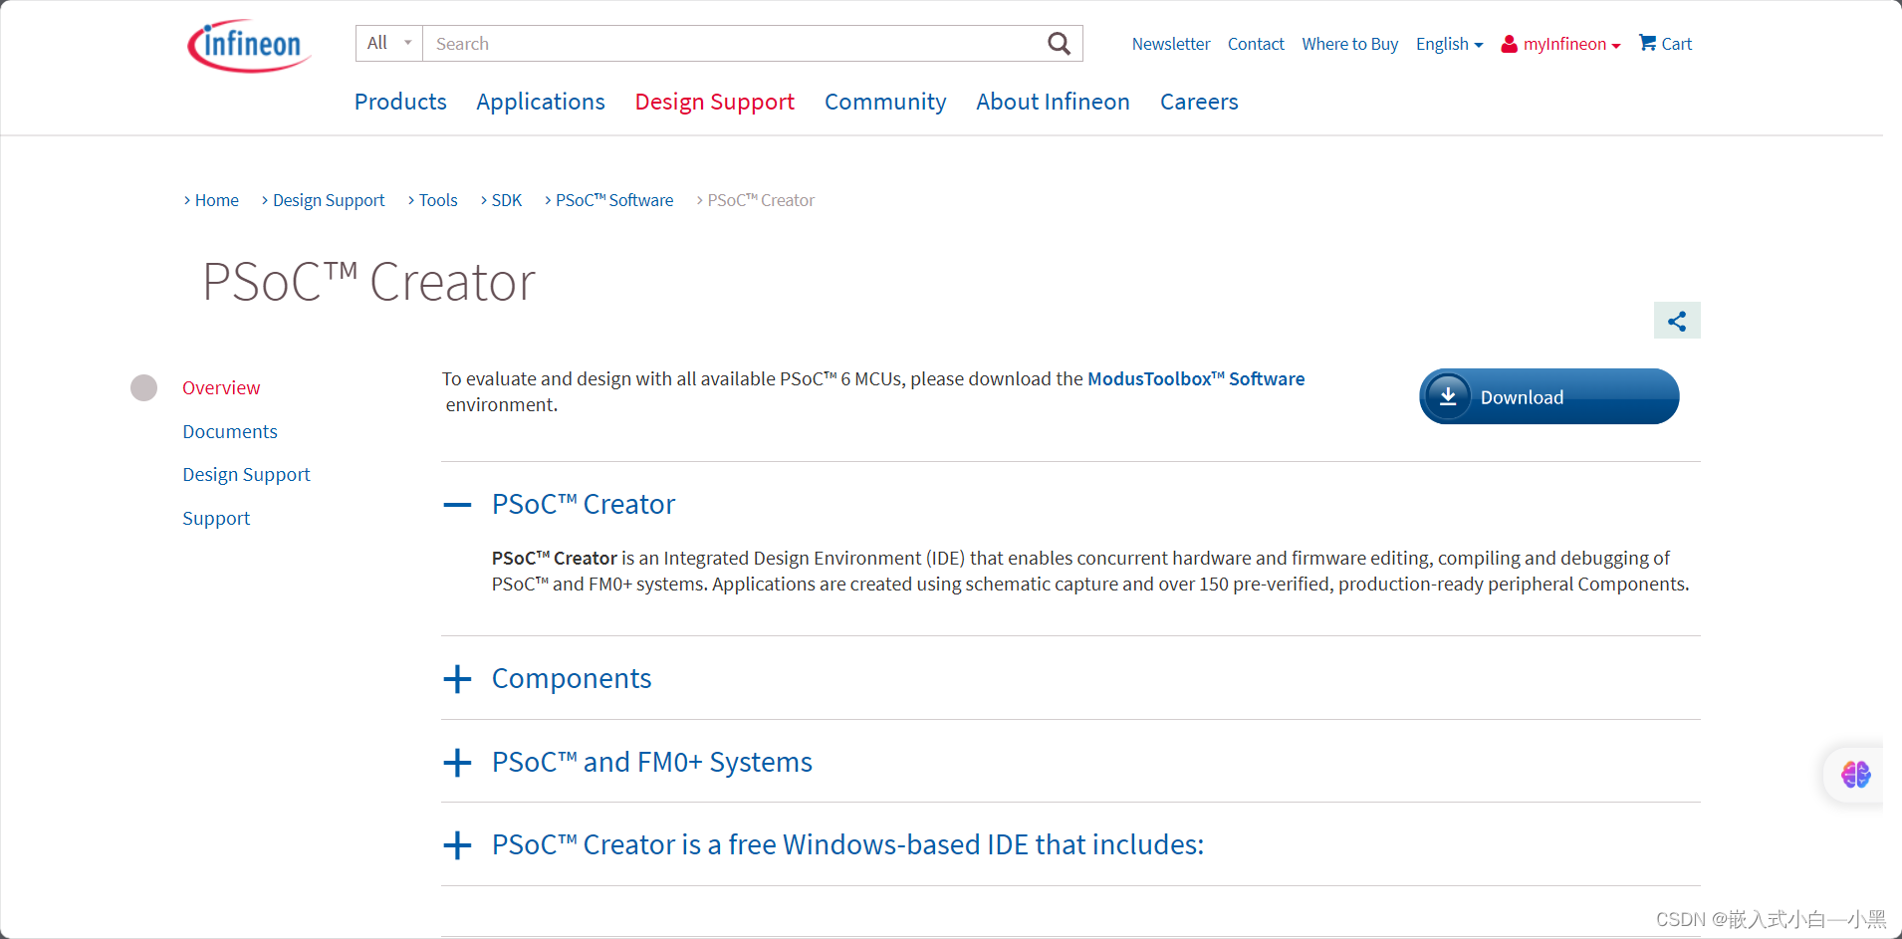
Task: Select Overview in the side navigation
Action: [x=221, y=387]
